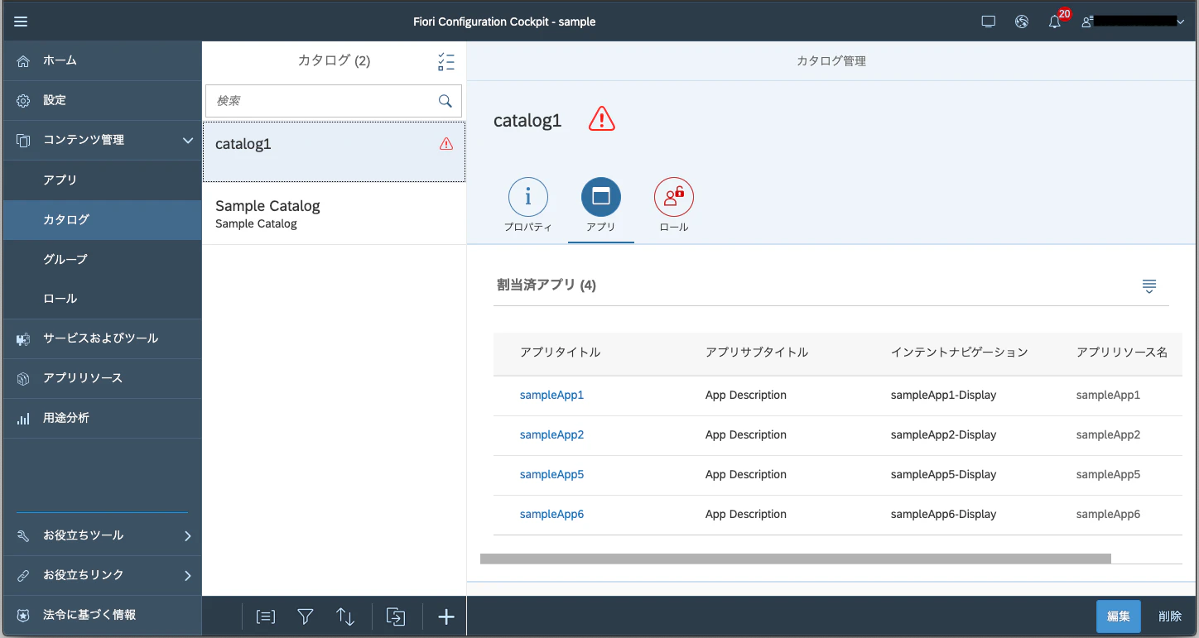Click the search magnifier icon
This screenshot has width=1199, height=638.
[x=445, y=101]
